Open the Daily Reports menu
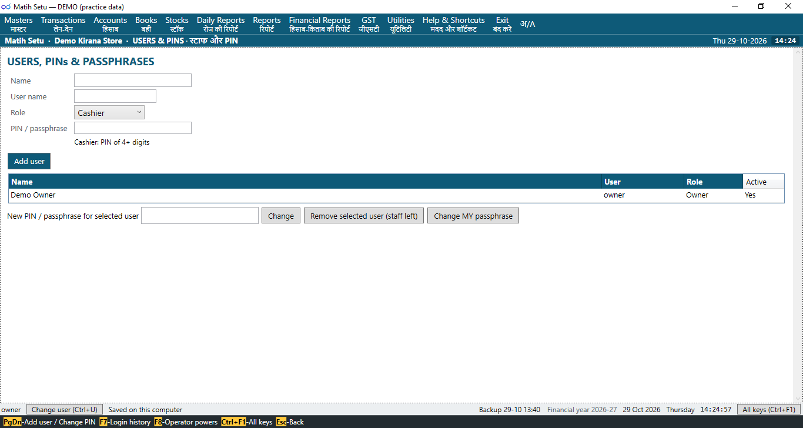 [x=220, y=24]
